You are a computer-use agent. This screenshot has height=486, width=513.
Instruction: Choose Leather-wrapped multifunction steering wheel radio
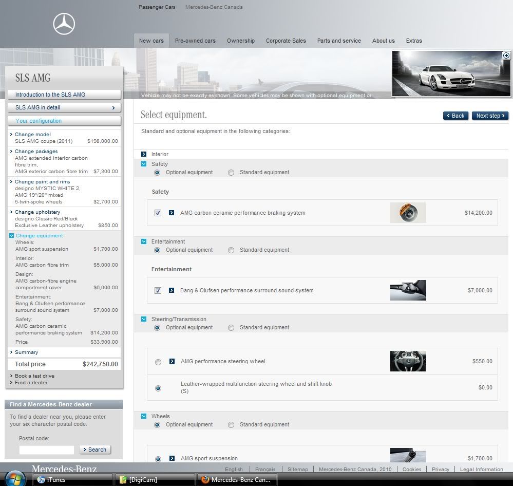click(158, 388)
